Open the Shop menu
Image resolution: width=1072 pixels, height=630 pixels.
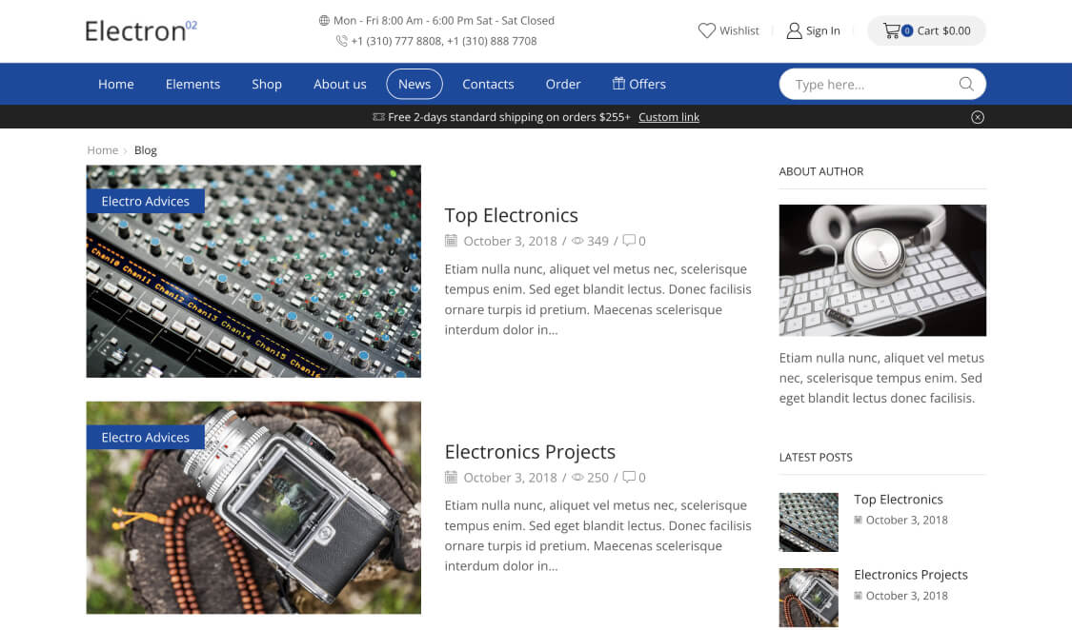pyautogui.click(x=267, y=84)
